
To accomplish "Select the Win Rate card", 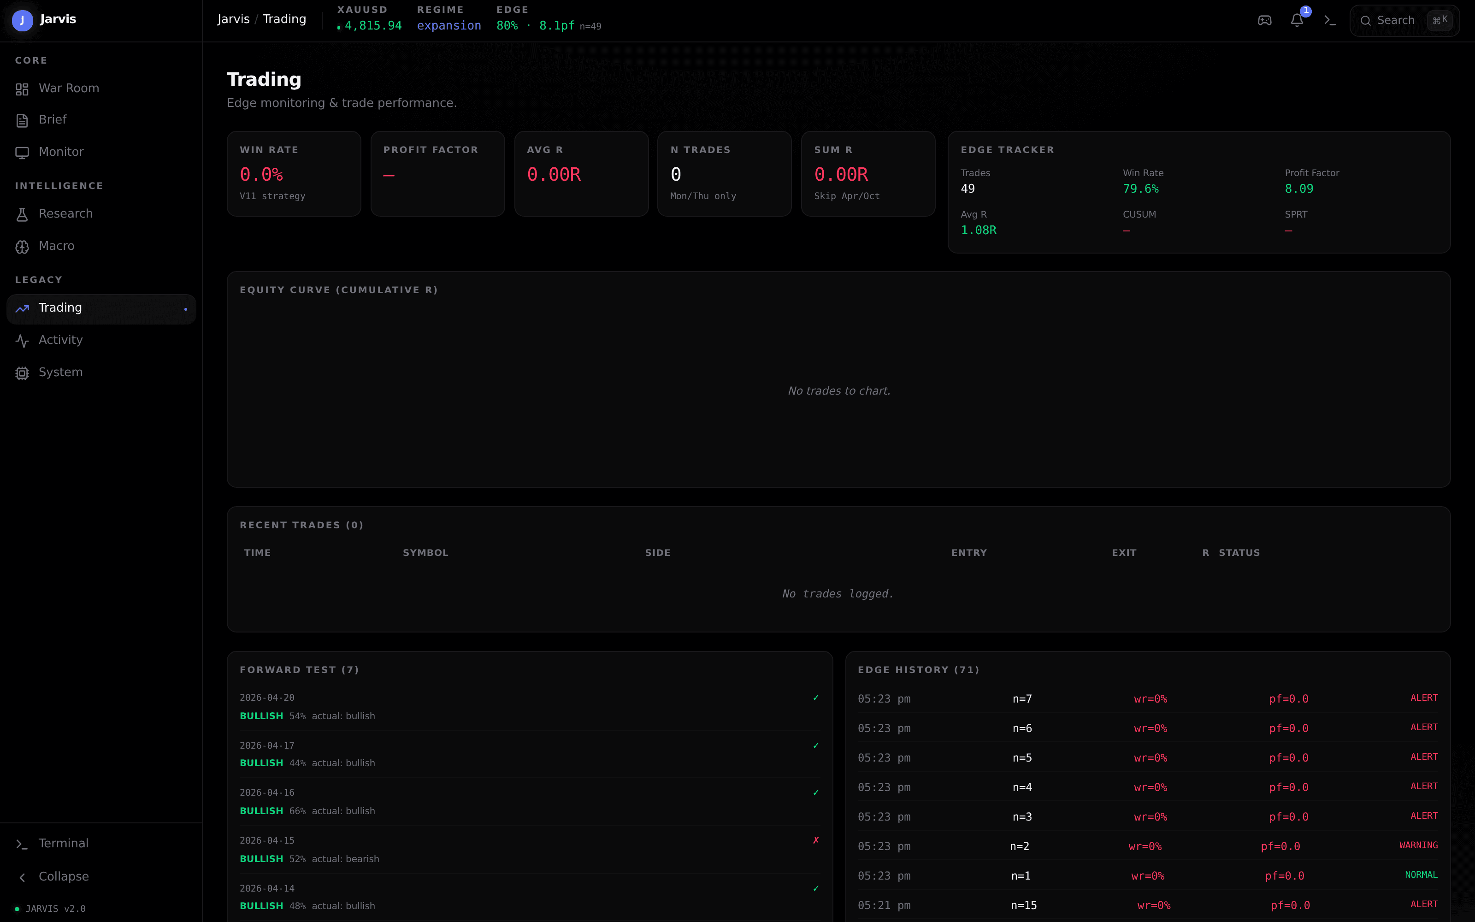I will pyautogui.click(x=294, y=174).
